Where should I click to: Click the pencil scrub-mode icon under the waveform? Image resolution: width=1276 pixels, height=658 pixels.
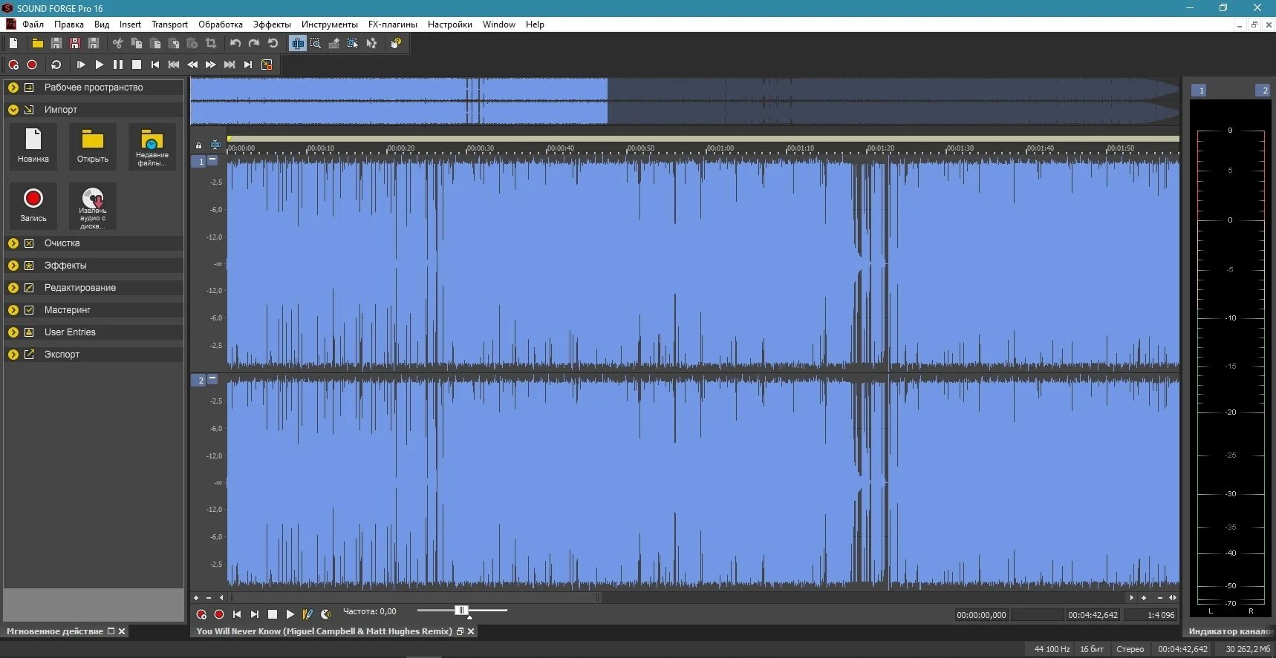pyautogui.click(x=308, y=614)
